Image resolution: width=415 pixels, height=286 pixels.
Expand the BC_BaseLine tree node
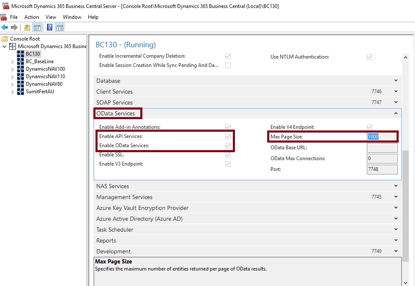coord(12,61)
